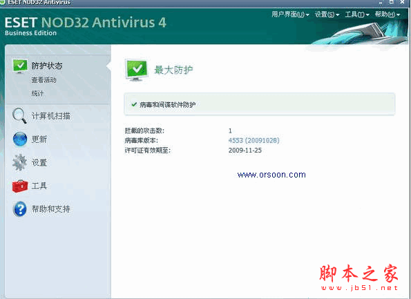Select 防护状态 in the sidebar

click(47, 66)
